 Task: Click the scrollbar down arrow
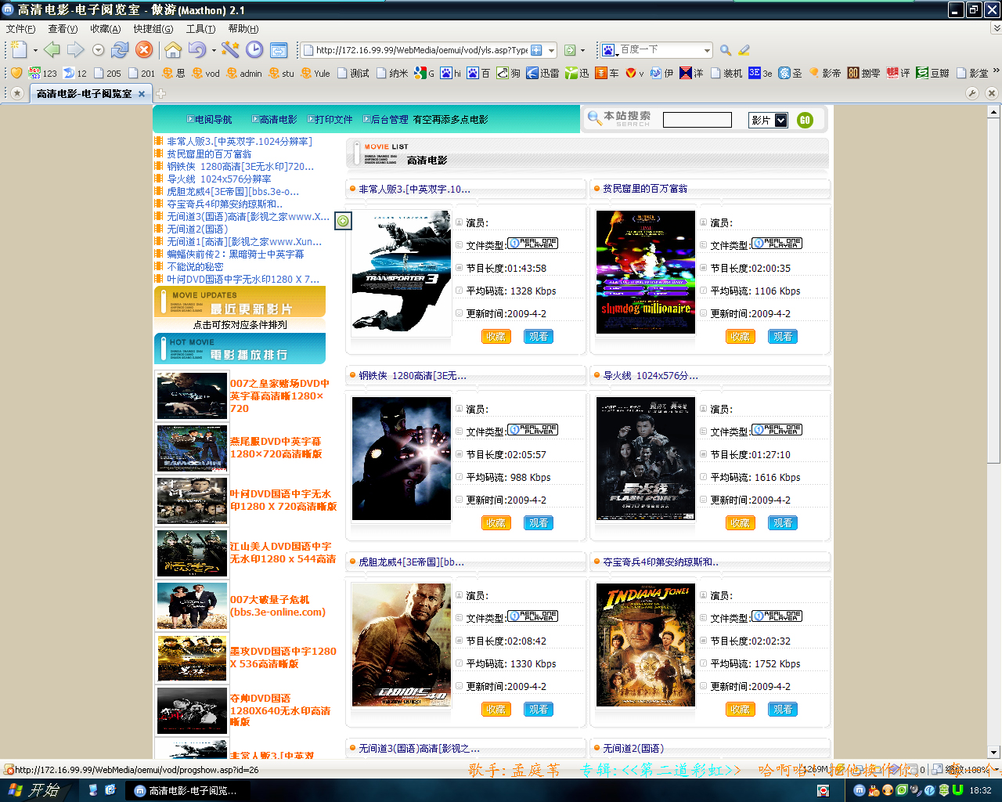[x=993, y=752]
